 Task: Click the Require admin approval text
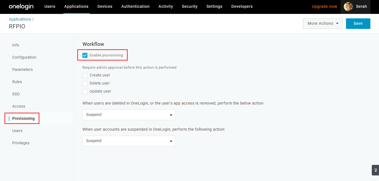[x=129, y=67]
